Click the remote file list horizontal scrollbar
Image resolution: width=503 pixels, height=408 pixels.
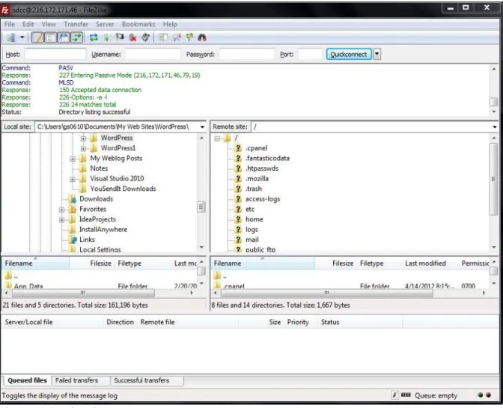(327, 293)
